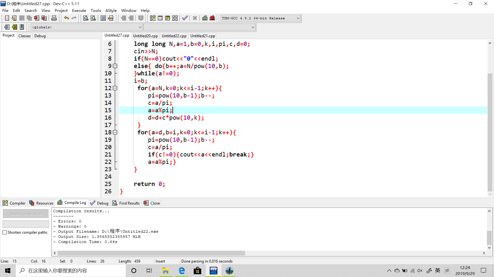Open the AStyle menu
This screenshot has height=277, width=494.
click(111, 11)
